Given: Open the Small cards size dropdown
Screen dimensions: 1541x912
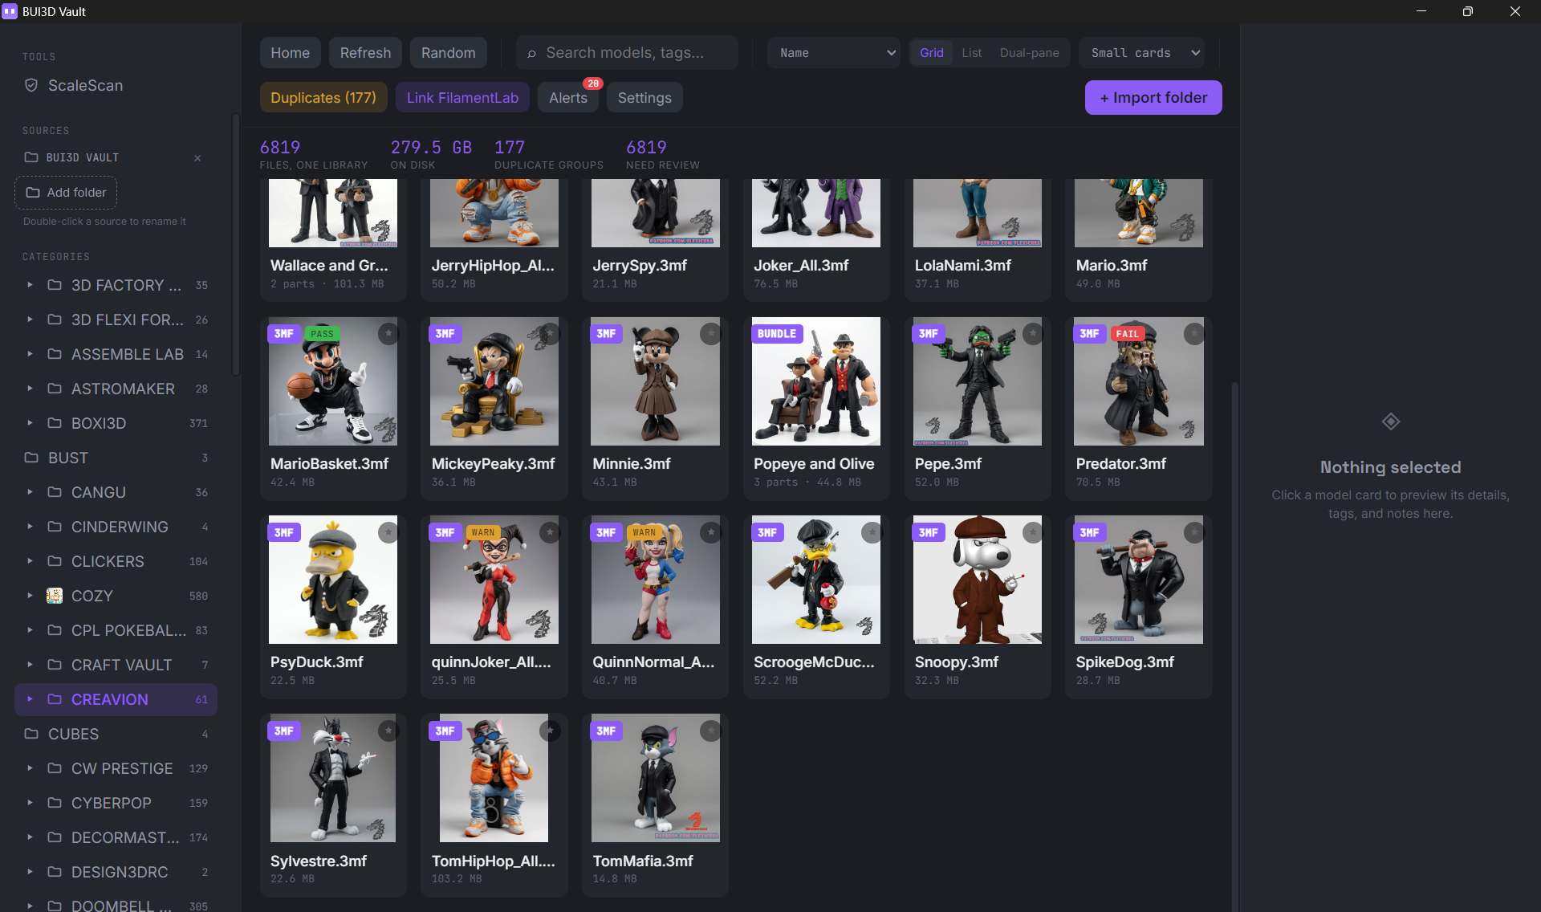Looking at the screenshot, I should coord(1141,53).
